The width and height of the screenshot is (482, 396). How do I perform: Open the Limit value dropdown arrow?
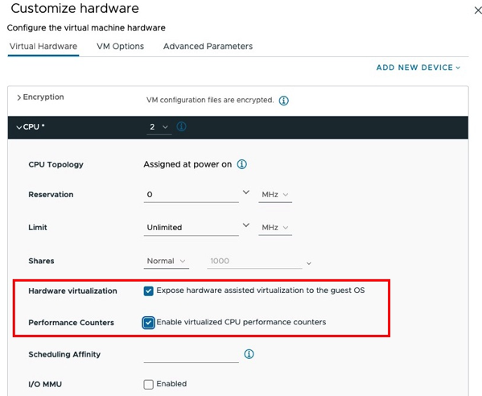[x=246, y=225]
